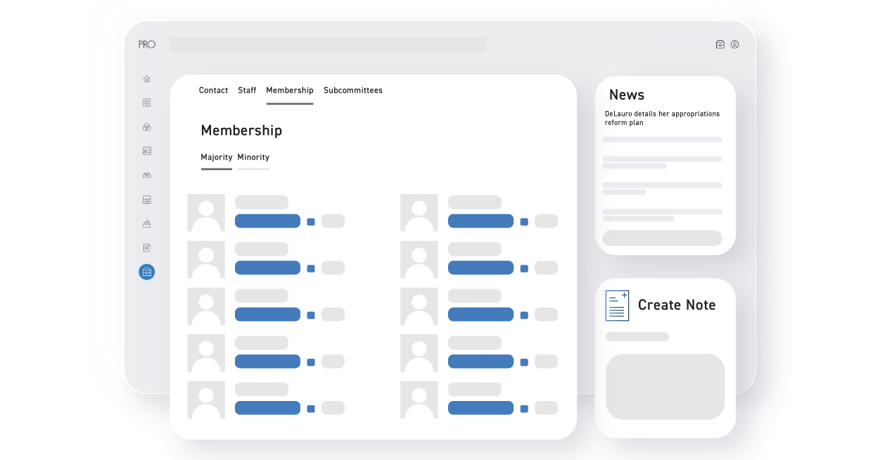The width and height of the screenshot is (880, 460).
Task: Click the contact card icon in the sidebar
Action: pos(146,150)
